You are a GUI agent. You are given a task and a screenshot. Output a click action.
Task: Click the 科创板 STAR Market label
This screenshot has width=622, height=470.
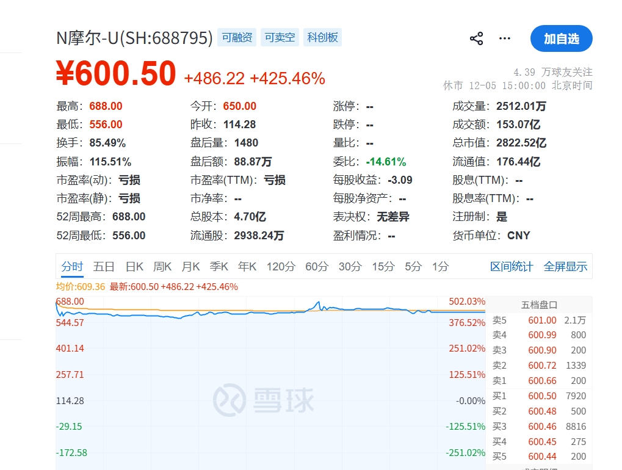pyautogui.click(x=322, y=37)
